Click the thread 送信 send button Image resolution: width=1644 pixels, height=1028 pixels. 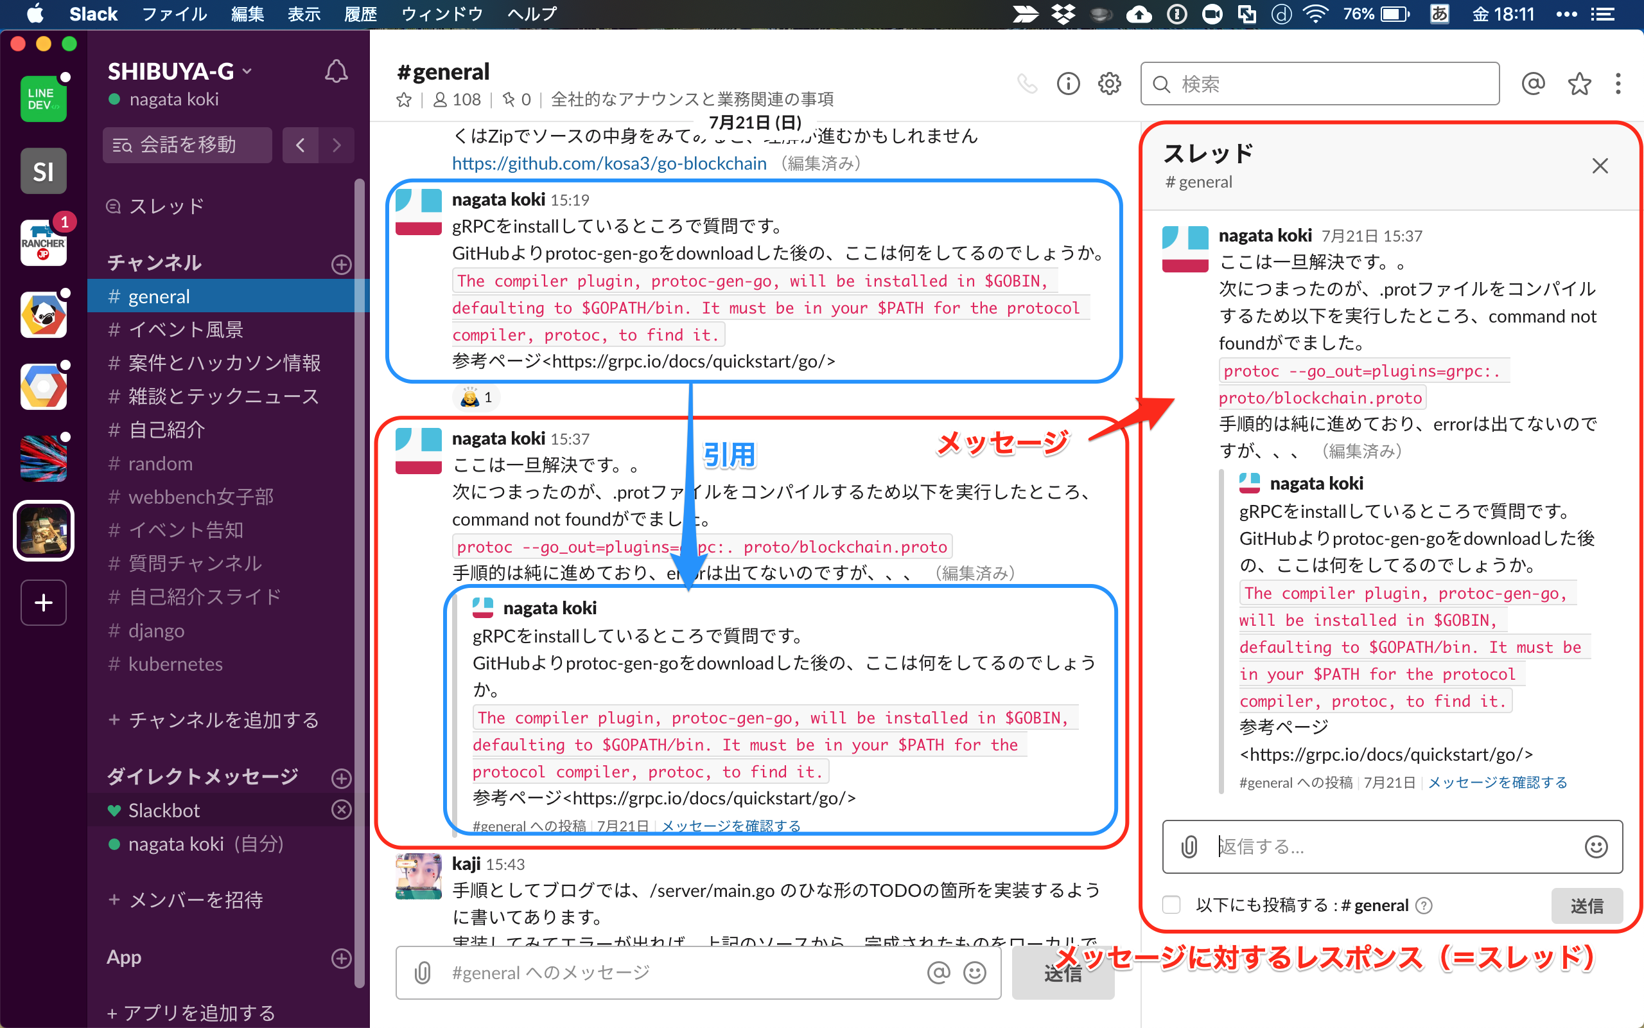pos(1586,905)
